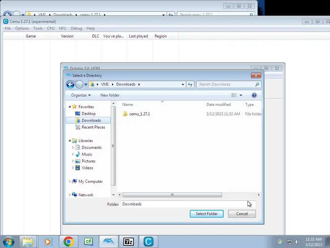Click the sidebar vertical scrollbar
This screenshot has height=248, width=330.
click(113, 146)
